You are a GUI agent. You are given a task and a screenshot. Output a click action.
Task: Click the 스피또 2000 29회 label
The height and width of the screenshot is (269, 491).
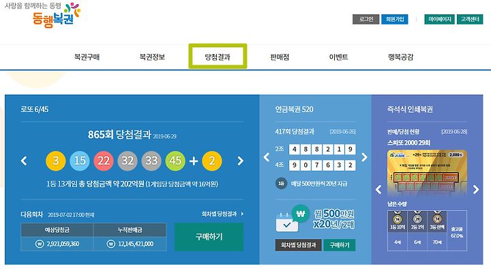pyautogui.click(x=408, y=143)
